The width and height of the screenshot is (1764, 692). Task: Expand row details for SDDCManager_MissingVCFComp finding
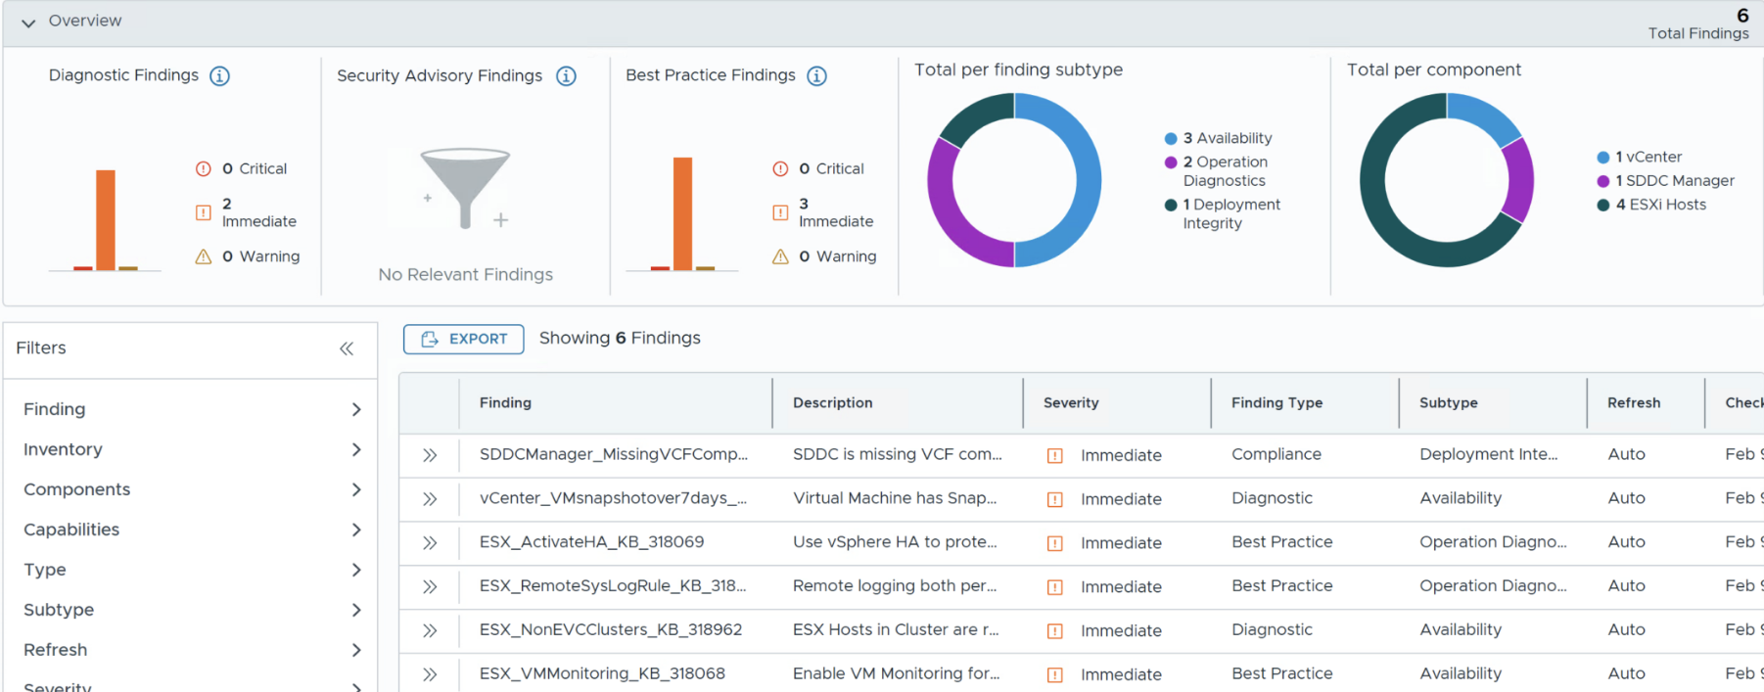point(430,455)
